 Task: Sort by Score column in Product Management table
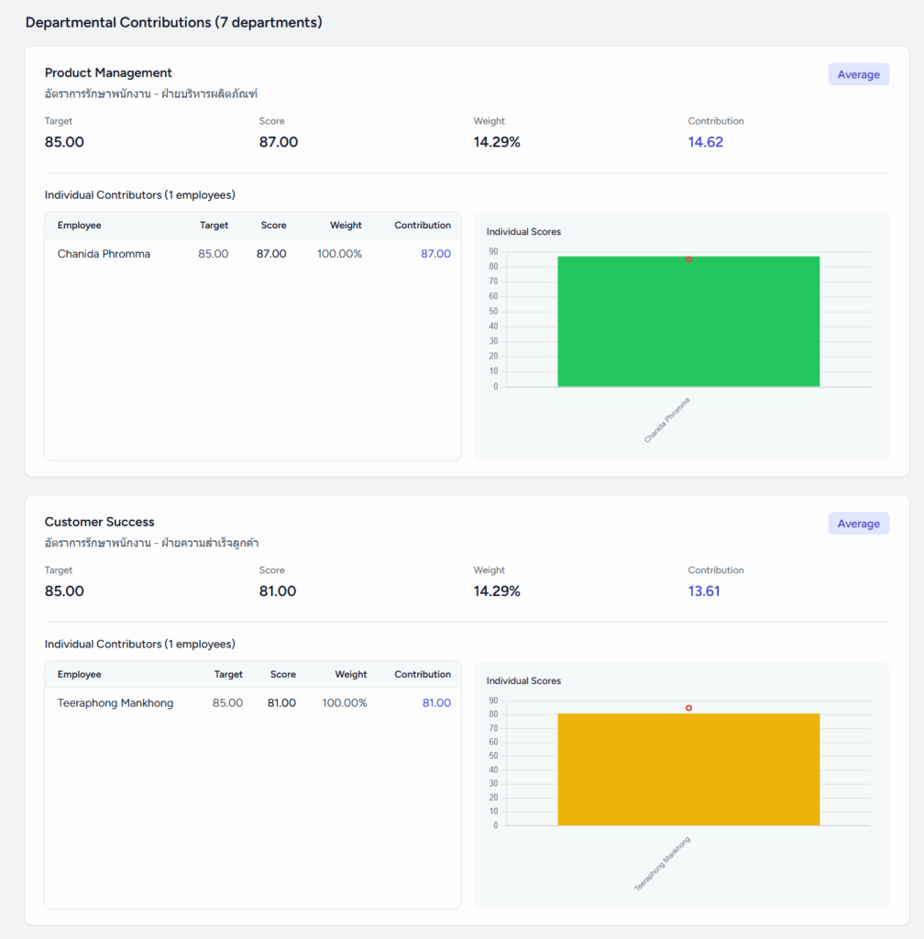click(x=273, y=226)
